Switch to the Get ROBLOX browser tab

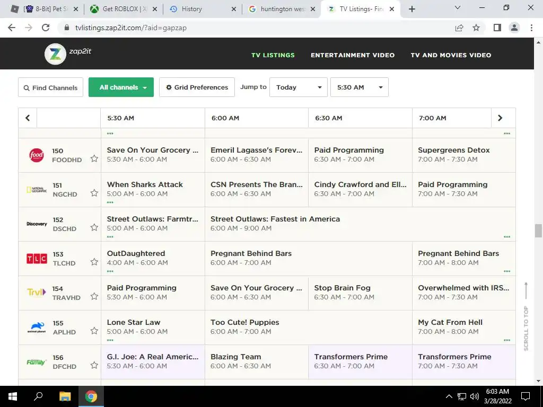click(123, 9)
